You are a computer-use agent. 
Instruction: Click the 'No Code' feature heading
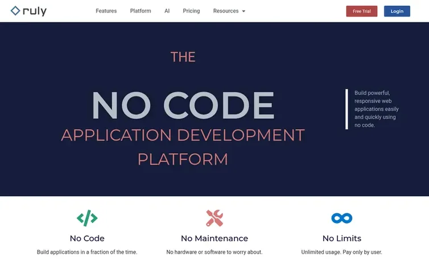pyautogui.click(x=87, y=238)
